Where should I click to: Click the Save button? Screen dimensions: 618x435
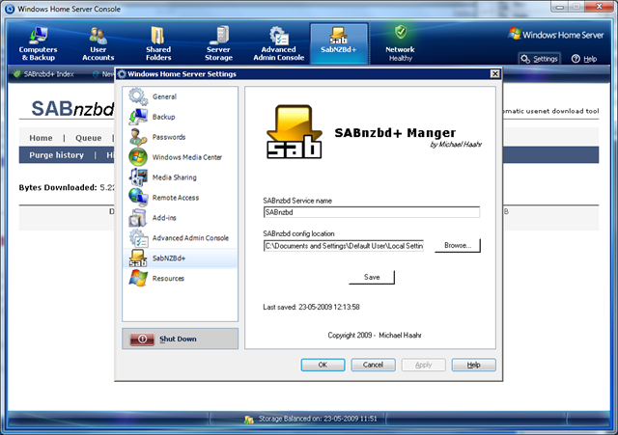point(372,277)
